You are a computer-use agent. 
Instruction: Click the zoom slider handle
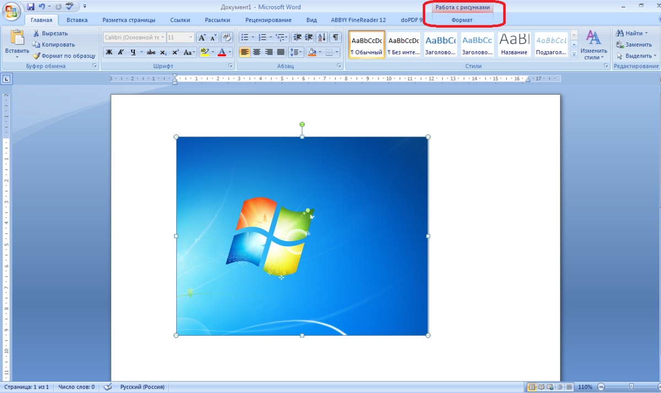pyautogui.click(x=631, y=387)
